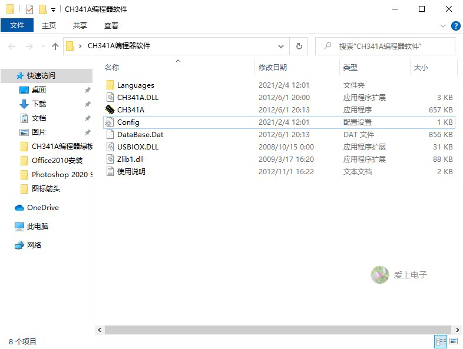Viewport: 463px width, 349px height.
Task: Click the horizontal scrollbar right arrow
Action: tap(457, 330)
